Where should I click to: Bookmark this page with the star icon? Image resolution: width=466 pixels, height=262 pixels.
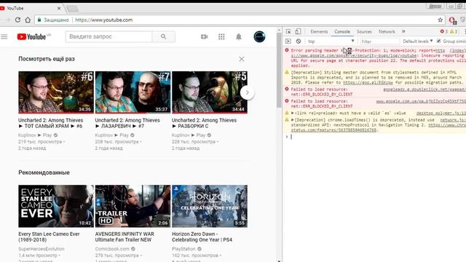440,20
